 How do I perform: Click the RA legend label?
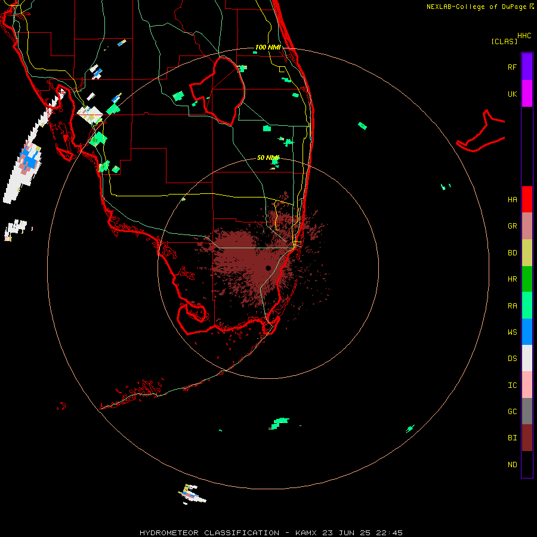tap(512, 306)
